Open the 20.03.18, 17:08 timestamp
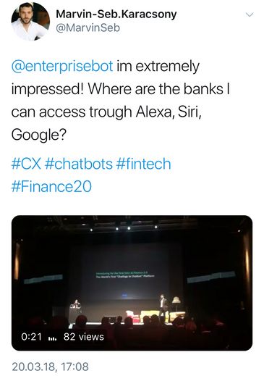This screenshot has width=264, height=376. (x=50, y=367)
